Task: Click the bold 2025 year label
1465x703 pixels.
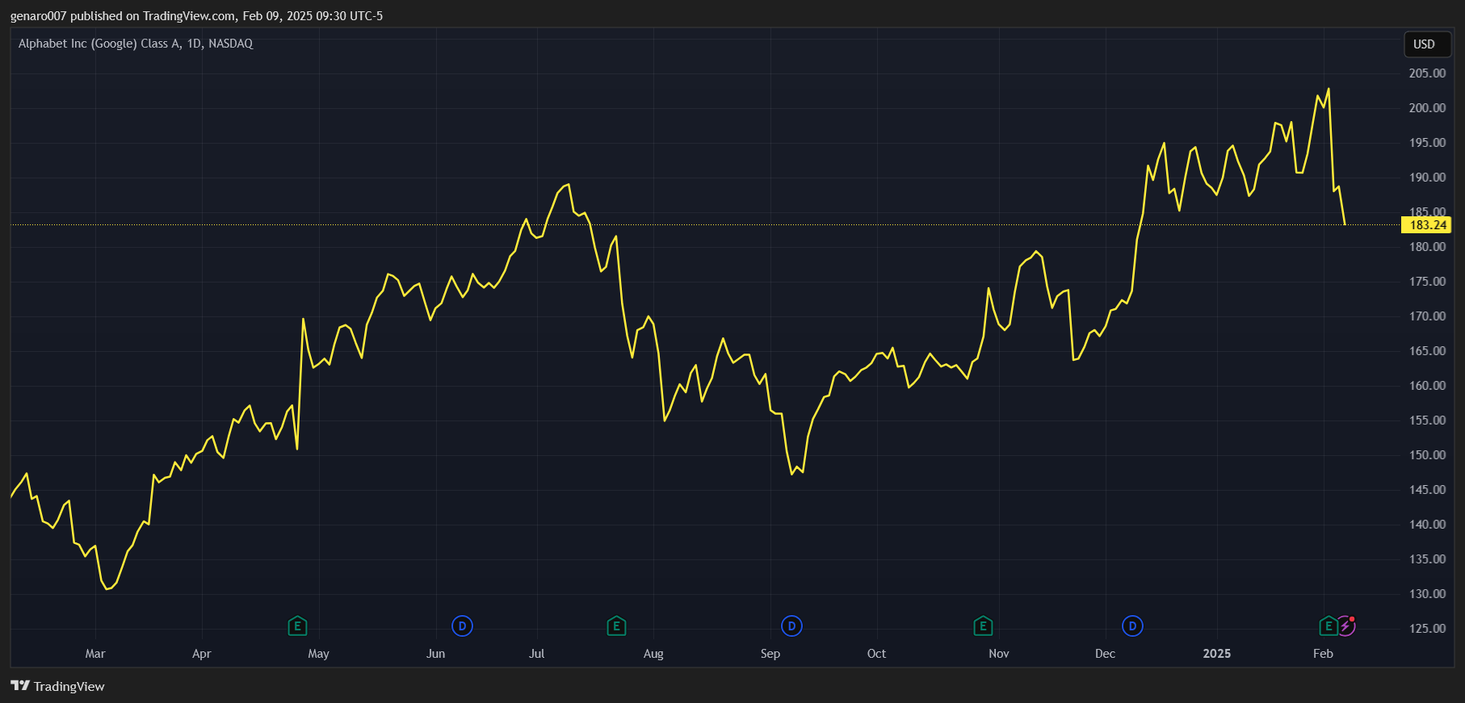Action: point(1217,654)
